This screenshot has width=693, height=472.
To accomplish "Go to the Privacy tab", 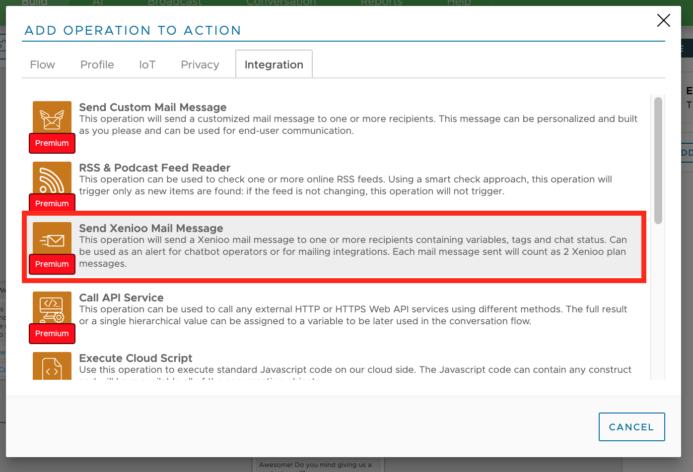I will [x=200, y=65].
